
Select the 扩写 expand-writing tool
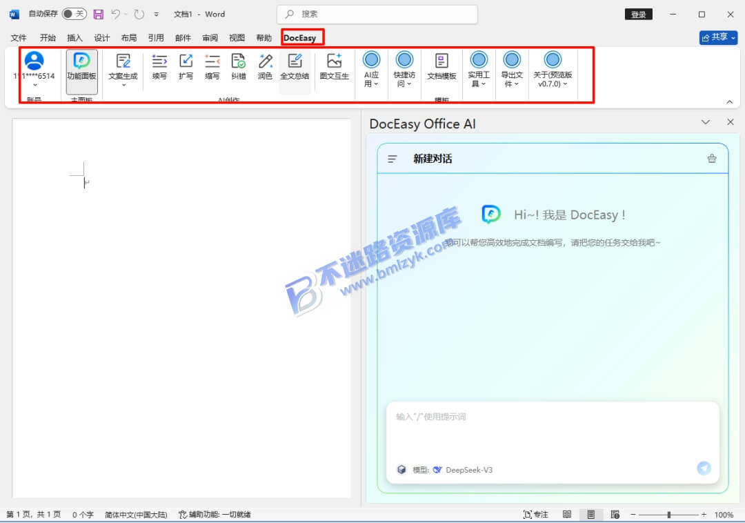point(186,66)
